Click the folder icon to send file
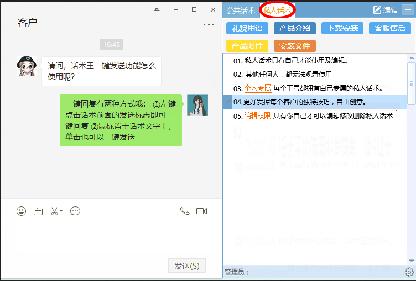The image size is (416, 281). (38, 211)
